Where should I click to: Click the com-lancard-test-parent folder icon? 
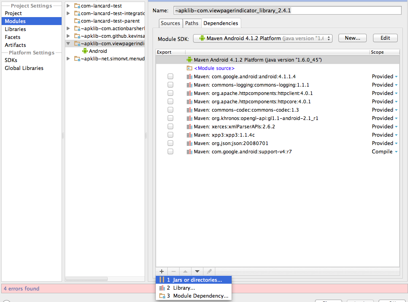pos(77,21)
